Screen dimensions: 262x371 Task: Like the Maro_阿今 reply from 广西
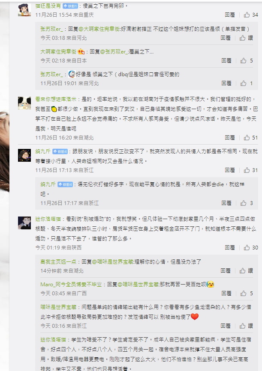247,294
